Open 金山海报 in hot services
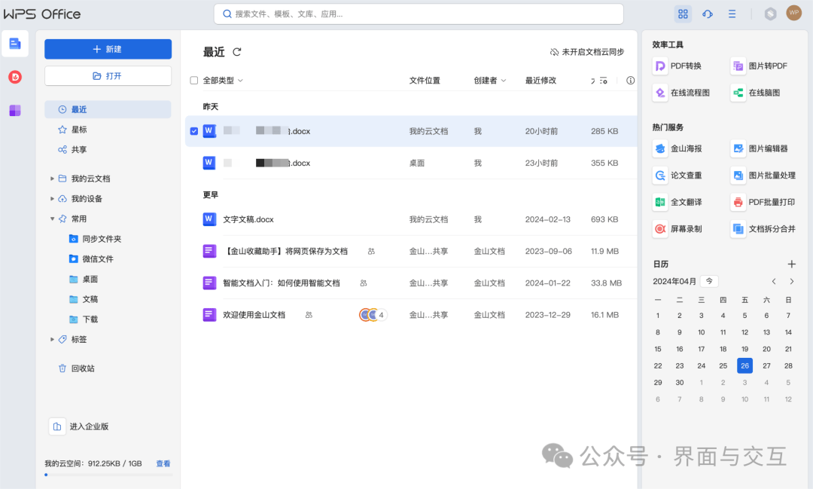This screenshot has height=489, width=813. 684,148
